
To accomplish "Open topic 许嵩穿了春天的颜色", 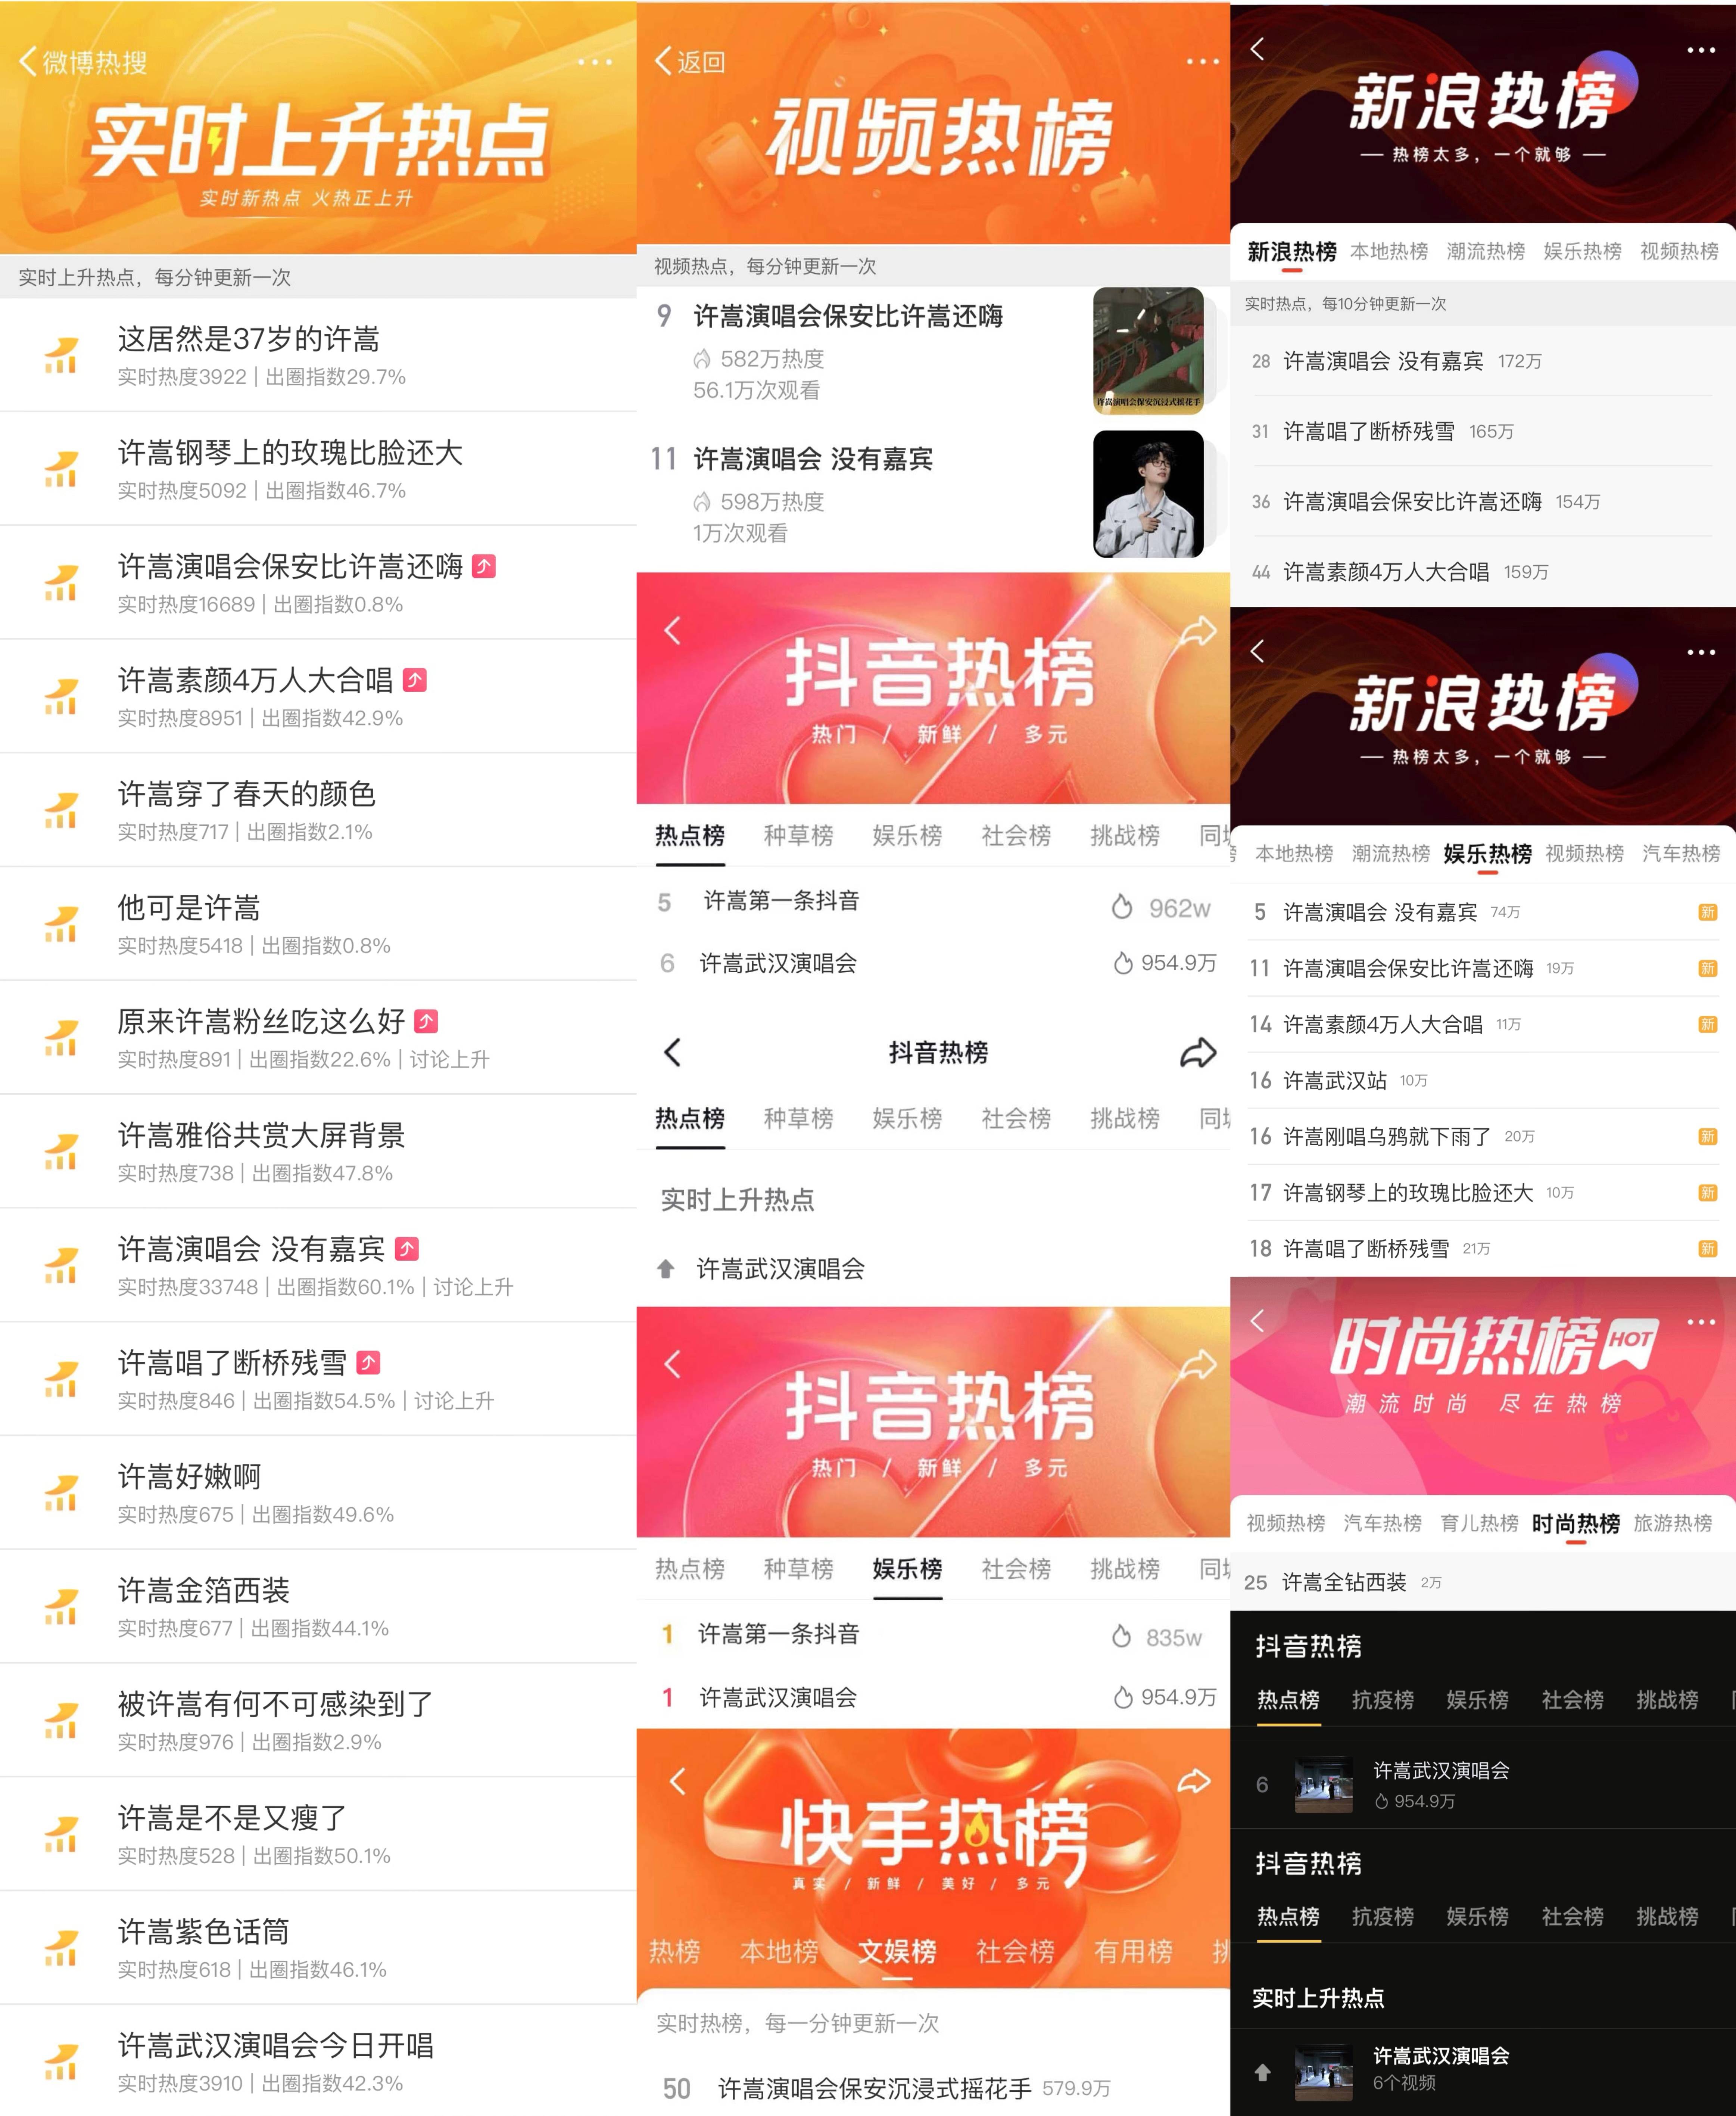I will coord(318,810).
